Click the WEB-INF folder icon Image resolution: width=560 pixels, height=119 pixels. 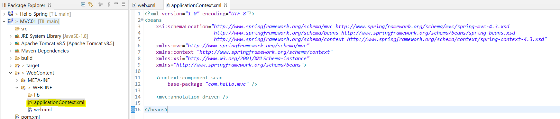click(23, 88)
